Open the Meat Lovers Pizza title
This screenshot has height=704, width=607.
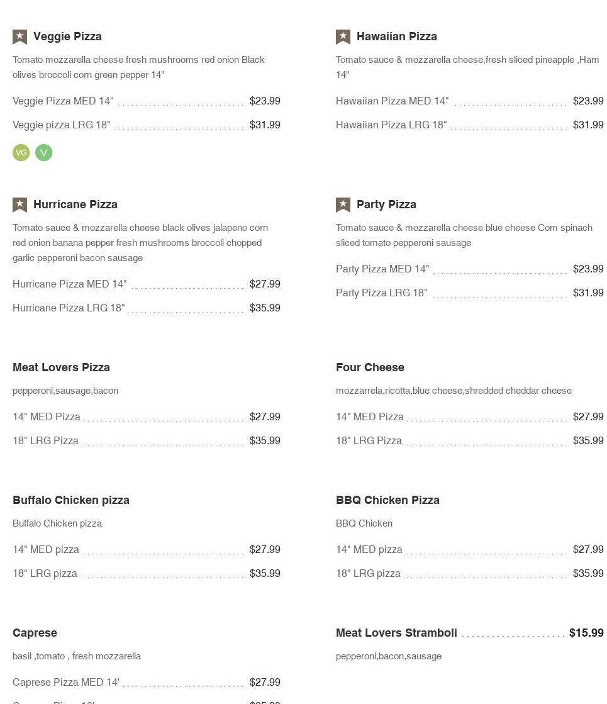(x=61, y=367)
